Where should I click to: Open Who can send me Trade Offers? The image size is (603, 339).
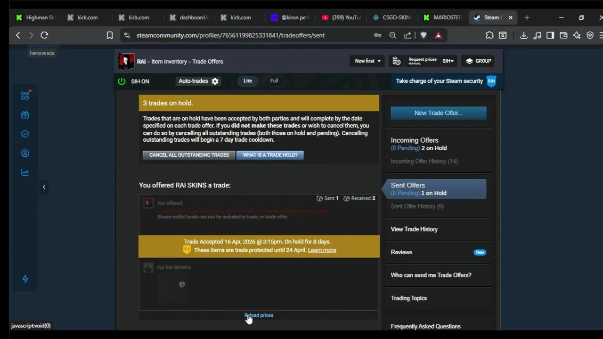[431, 275]
